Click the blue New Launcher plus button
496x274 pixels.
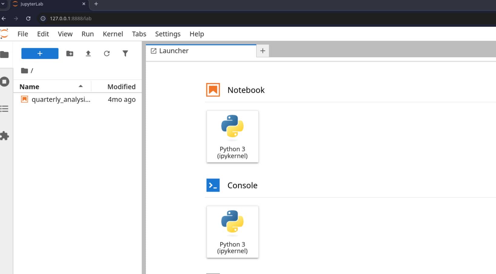pos(40,53)
